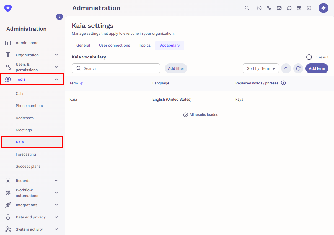This screenshot has height=235, width=334.
Task: Open the User connections tab
Action: (114, 45)
